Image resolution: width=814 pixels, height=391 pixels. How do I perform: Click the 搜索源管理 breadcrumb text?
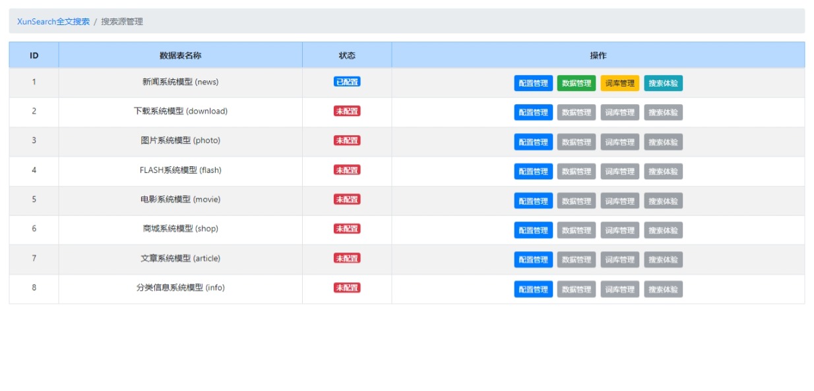click(122, 21)
